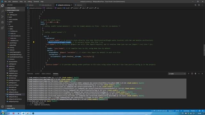Image resolution: width=205 pixels, height=115 pixels.
Task: Click the LF line ending status entry
Action: [x=181, y=111]
